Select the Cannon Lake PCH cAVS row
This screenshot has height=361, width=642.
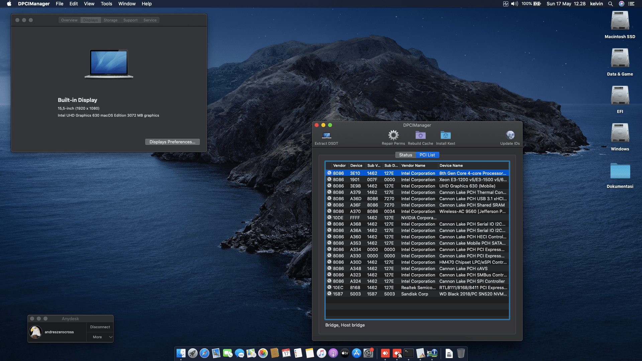(417, 268)
